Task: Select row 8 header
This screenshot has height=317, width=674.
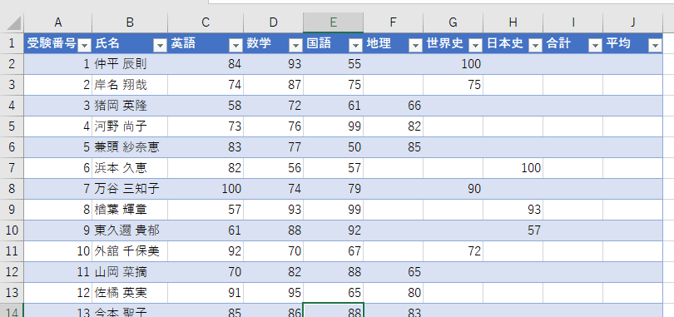Action: tap(12, 189)
